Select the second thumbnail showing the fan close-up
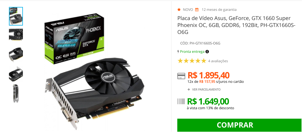Screen dimensions: 306x137 click(x=16, y=34)
